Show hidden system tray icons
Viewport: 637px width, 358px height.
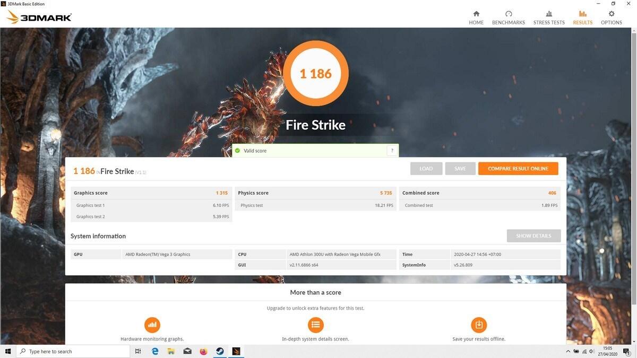click(x=569, y=351)
